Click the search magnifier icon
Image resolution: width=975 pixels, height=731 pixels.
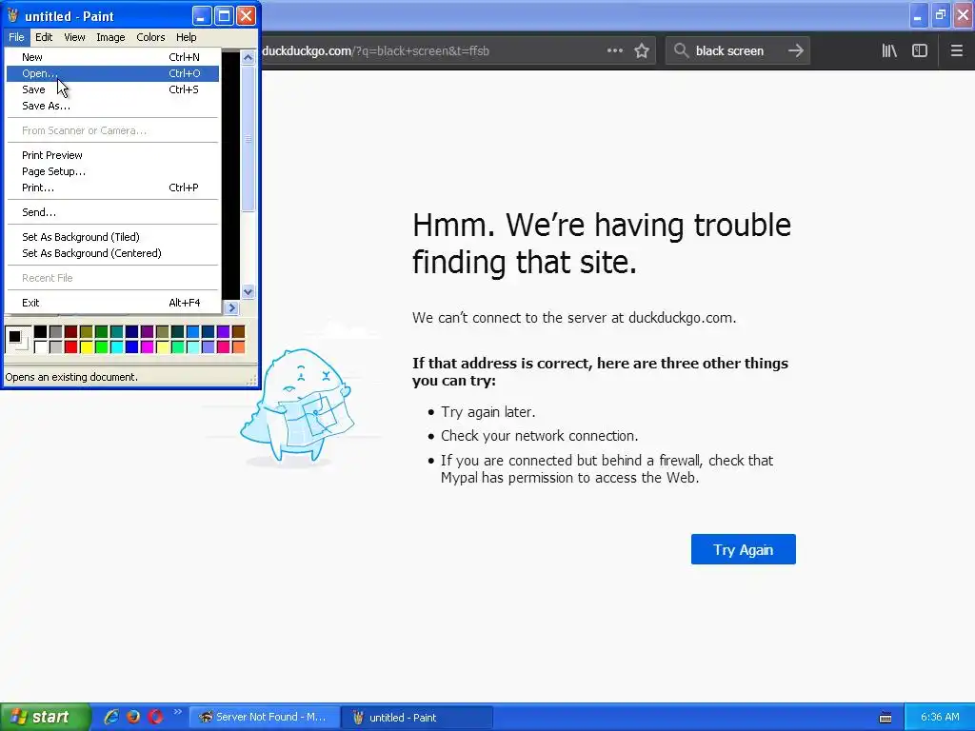pos(682,51)
